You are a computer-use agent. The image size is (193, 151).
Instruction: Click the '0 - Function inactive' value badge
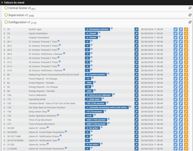[x=96, y=75]
